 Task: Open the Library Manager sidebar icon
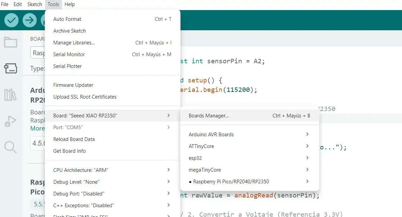click(x=10, y=95)
